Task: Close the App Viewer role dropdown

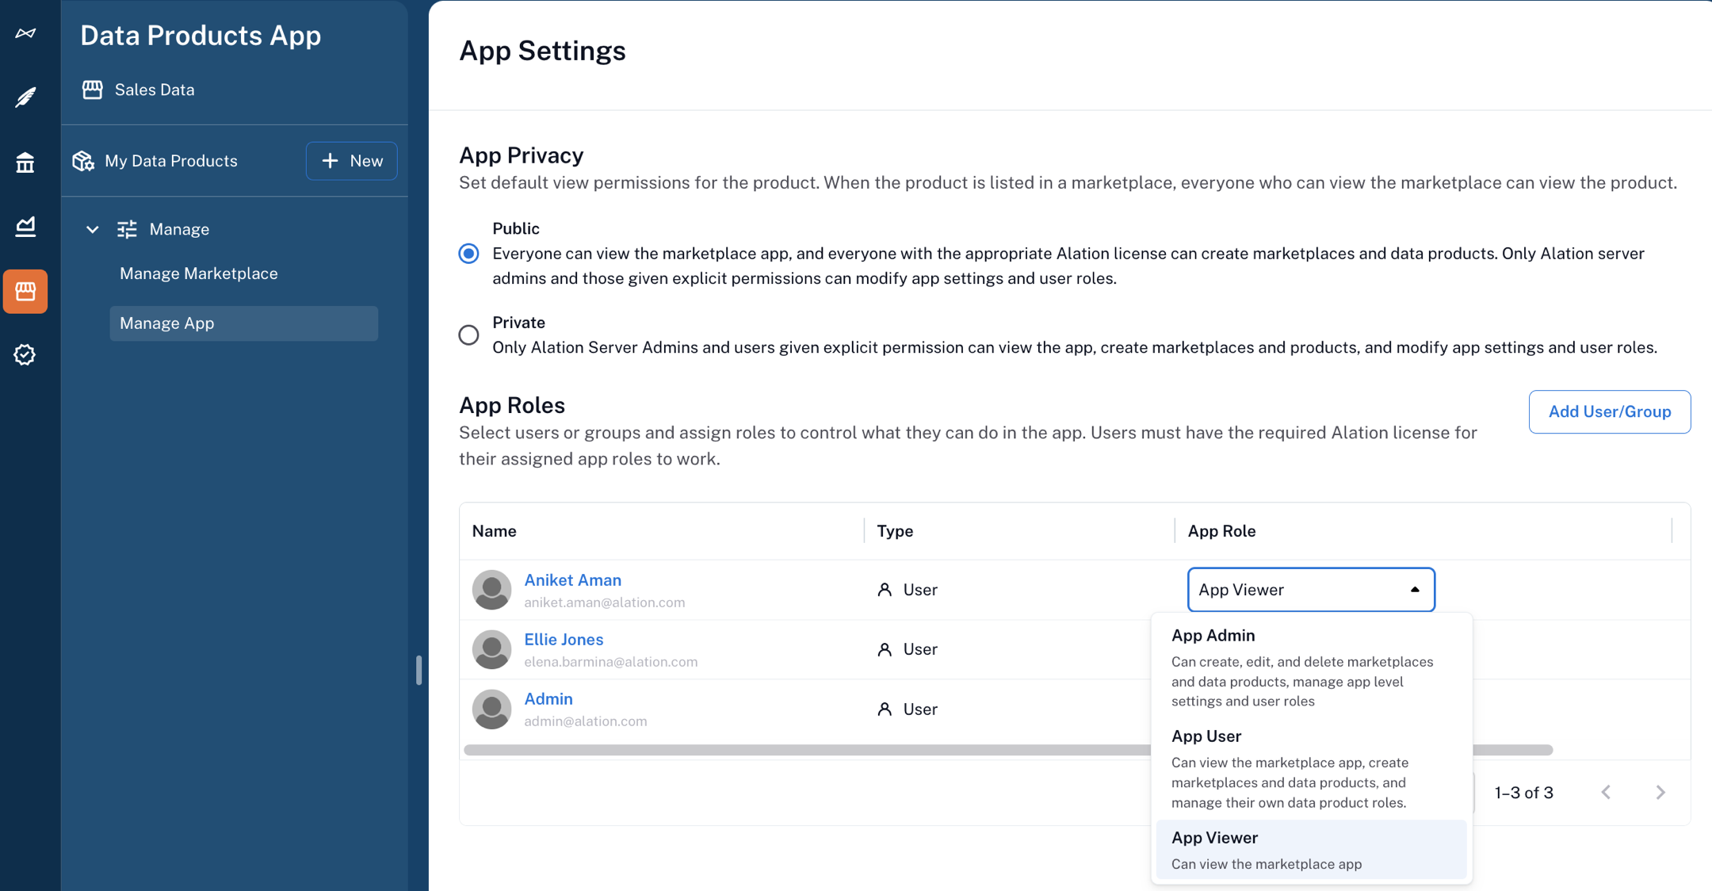Action: click(x=1414, y=589)
